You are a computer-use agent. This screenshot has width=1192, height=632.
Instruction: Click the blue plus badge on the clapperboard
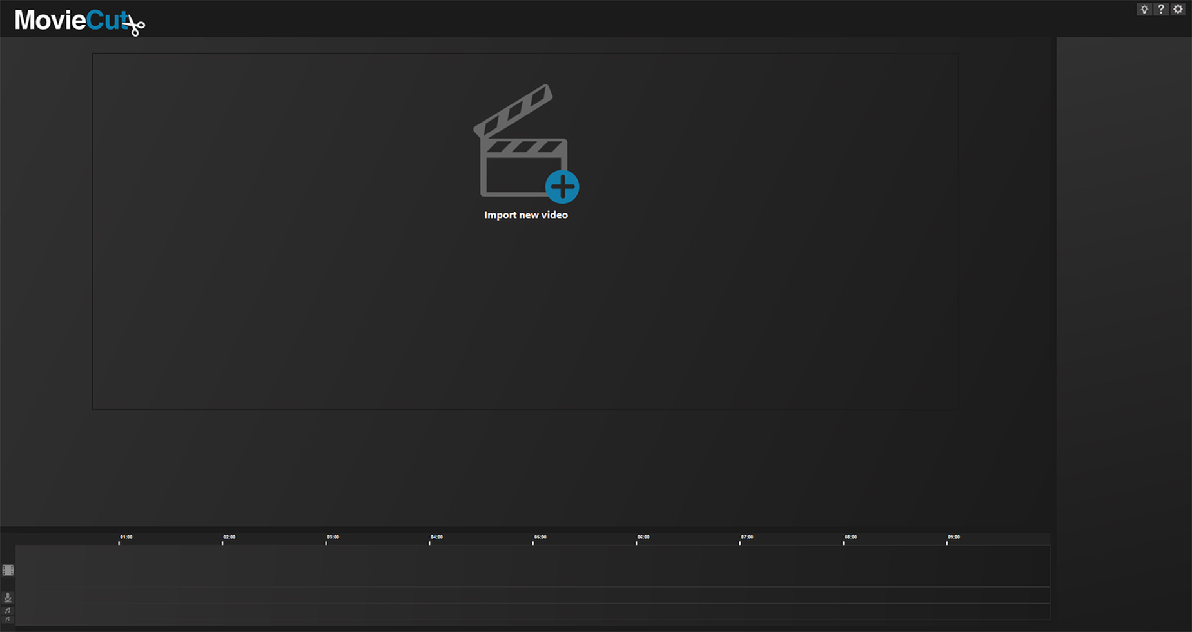pyautogui.click(x=562, y=187)
